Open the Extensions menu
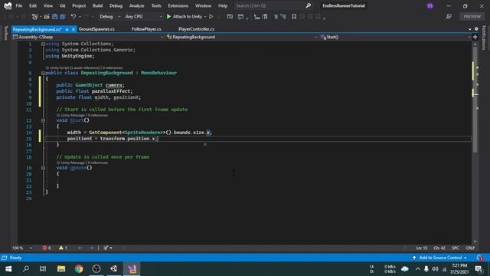This screenshot has height=276, width=490. 178,5
